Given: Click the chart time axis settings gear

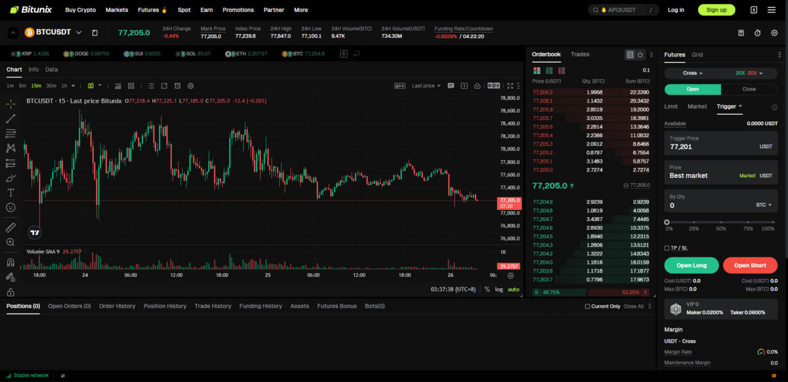Looking at the screenshot, I should coord(510,275).
